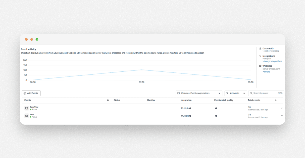Click the magnifier icon in search box

click(251, 93)
